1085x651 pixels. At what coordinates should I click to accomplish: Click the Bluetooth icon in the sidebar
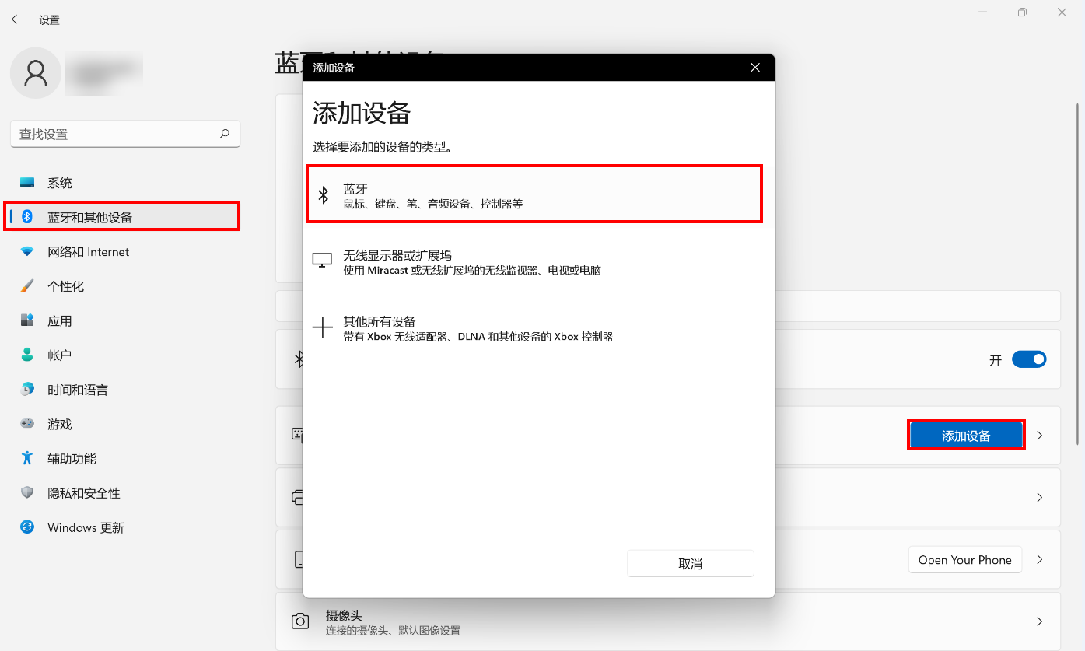coord(27,217)
